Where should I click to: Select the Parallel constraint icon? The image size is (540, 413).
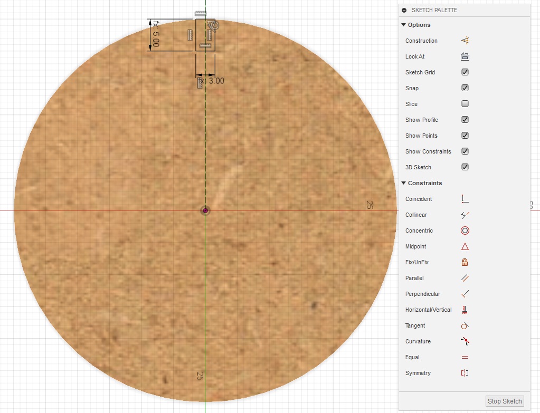465,278
